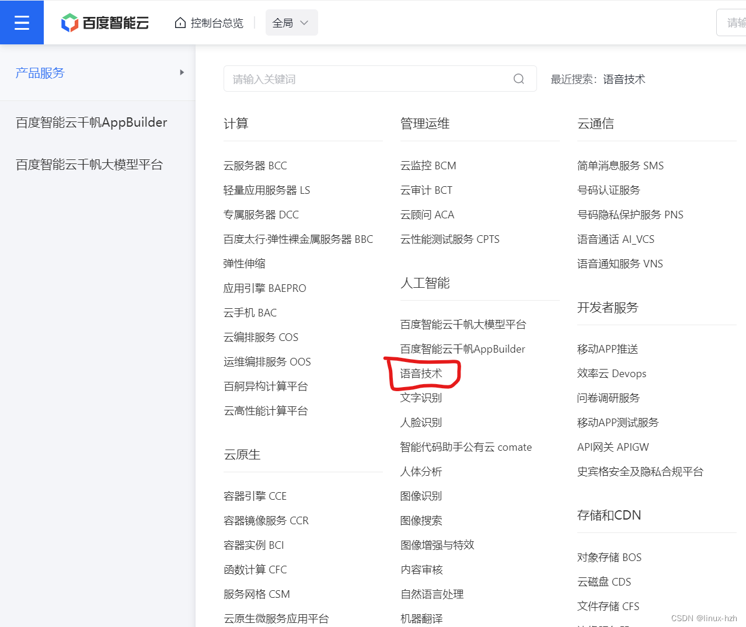The width and height of the screenshot is (746, 627).
Task: Open 运维编排服务 OOS
Action: 267,362
